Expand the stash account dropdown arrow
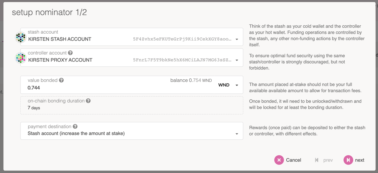Screen dimensions: 378x173 (x=237, y=39)
